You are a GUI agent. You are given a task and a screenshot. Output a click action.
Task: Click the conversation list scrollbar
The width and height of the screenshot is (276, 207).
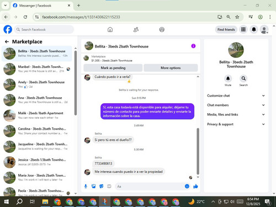(x=76, y=83)
